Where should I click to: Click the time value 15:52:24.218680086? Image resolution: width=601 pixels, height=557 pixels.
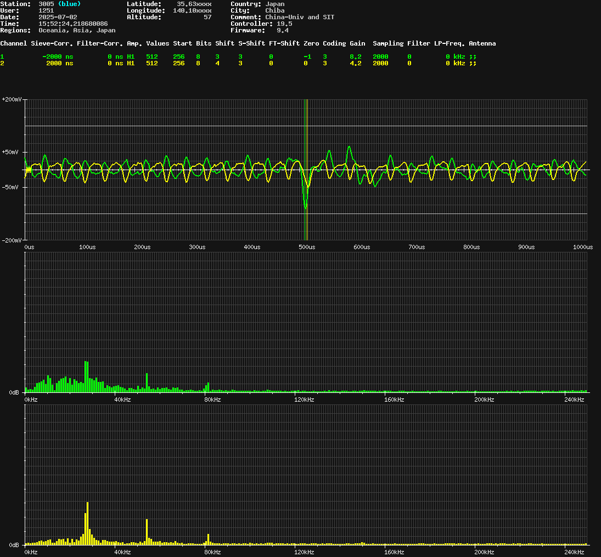[73, 24]
